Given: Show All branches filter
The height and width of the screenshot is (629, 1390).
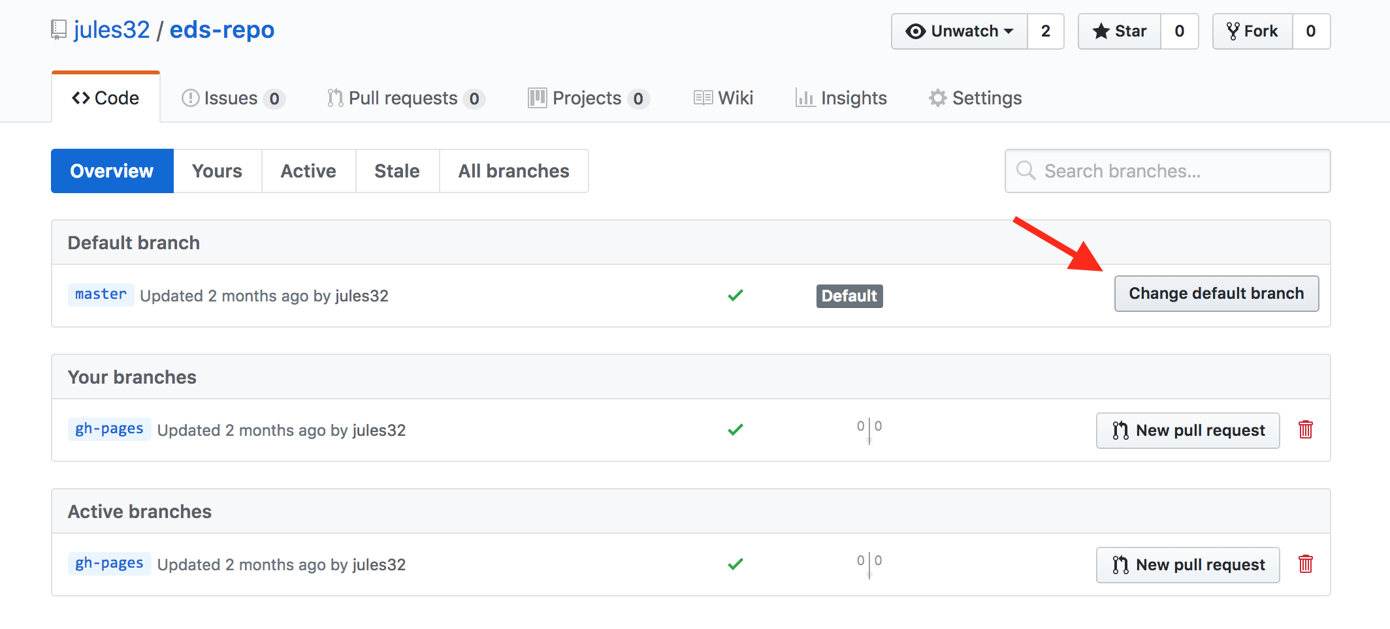Looking at the screenshot, I should (x=514, y=171).
